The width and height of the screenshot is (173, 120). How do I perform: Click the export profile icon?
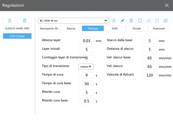[157, 21]
